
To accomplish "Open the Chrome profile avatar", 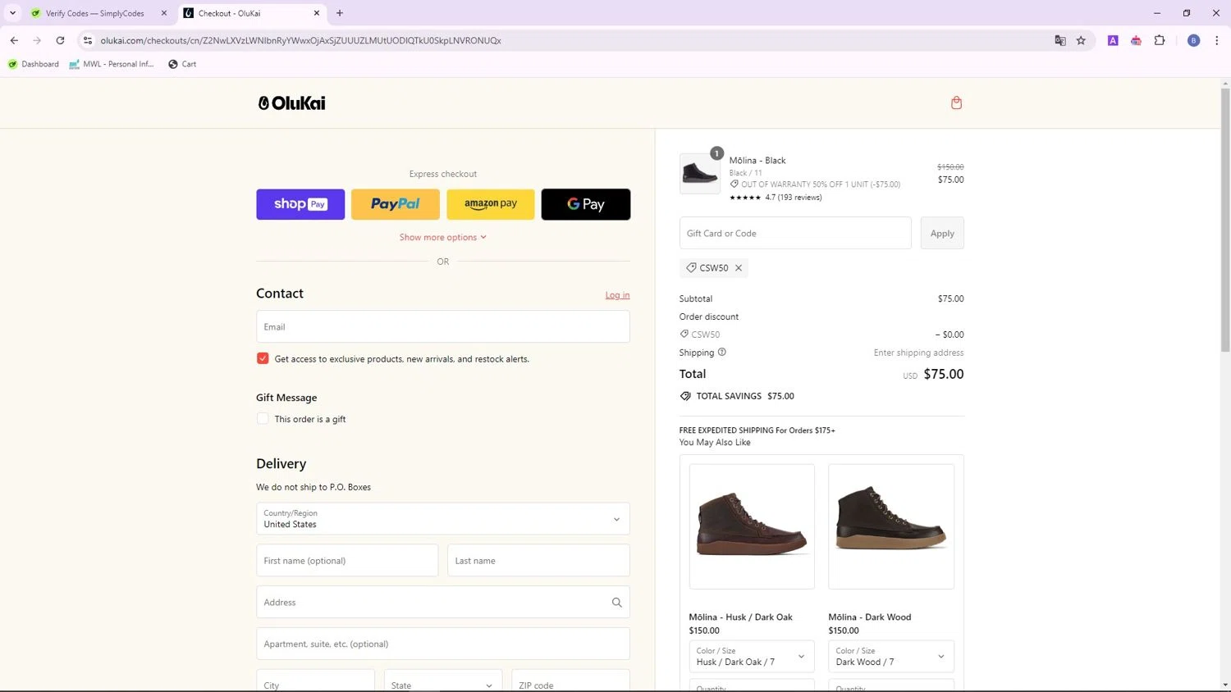I will click(1194, 40).
